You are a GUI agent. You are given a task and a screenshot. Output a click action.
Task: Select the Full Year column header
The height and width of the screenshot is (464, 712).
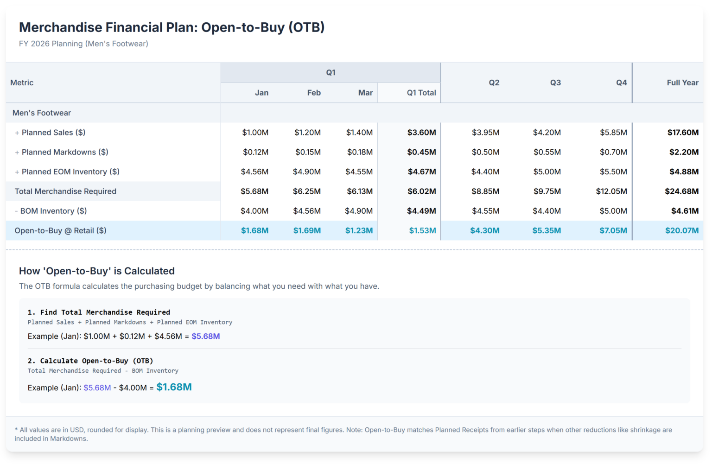682,83
